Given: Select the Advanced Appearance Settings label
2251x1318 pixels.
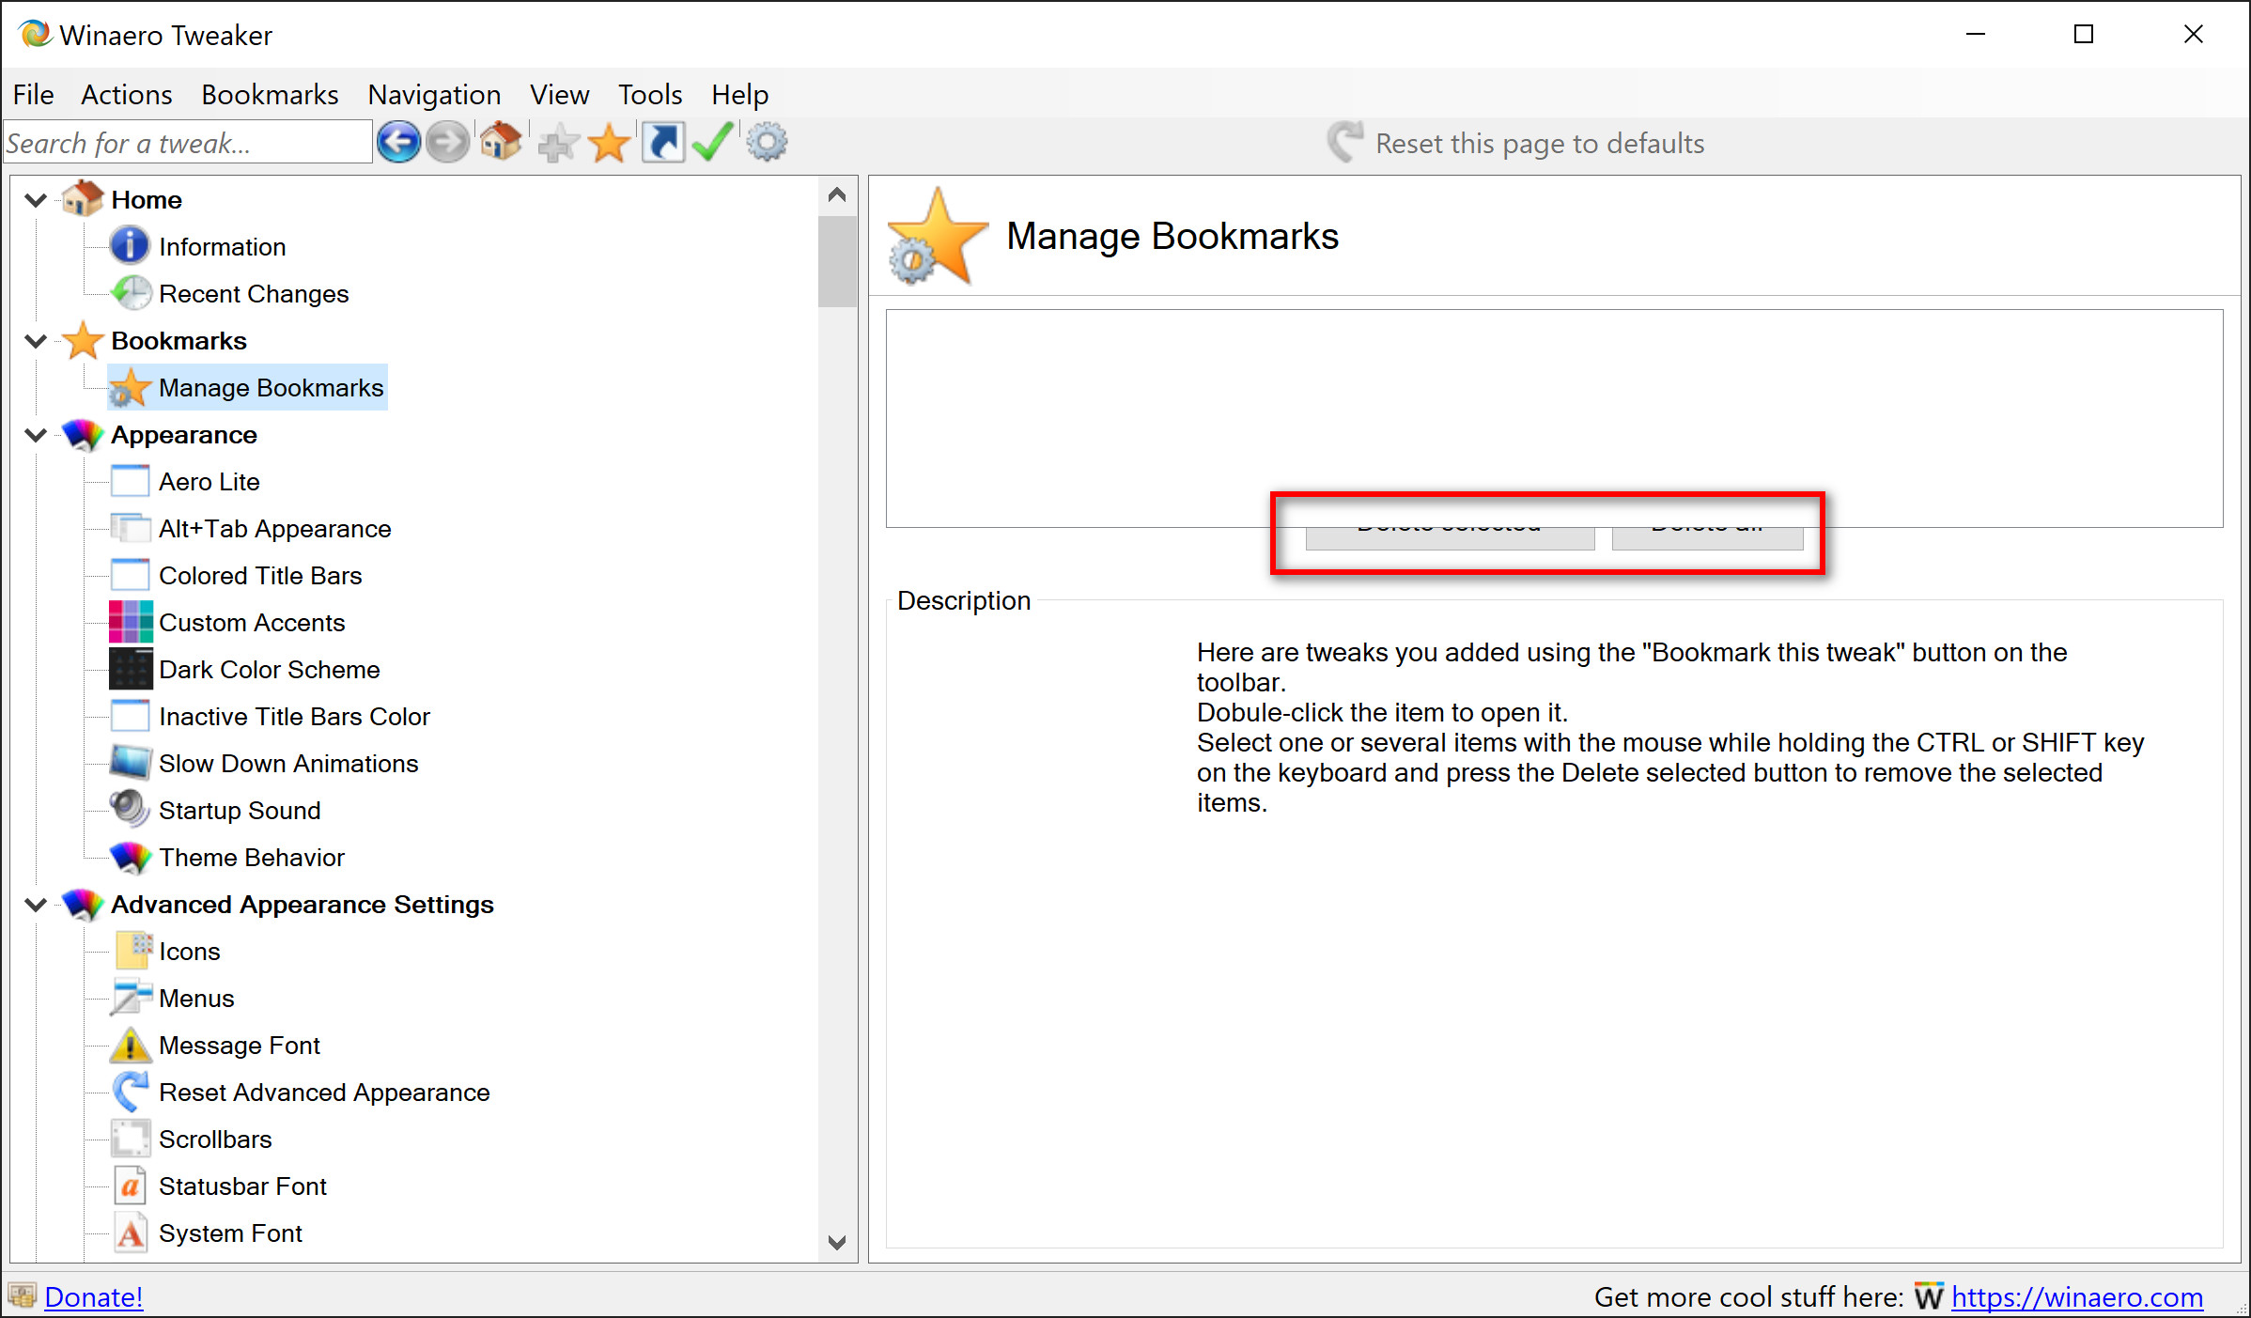Looking at the screenshot, I should pyautogui.click(x=303, y=904).
